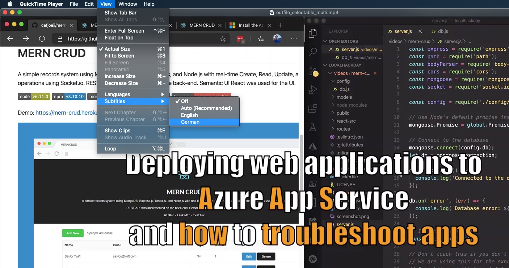Open the Window menu in menu bar
Screen dimensions: 509x268
click(x=127, y=4)
